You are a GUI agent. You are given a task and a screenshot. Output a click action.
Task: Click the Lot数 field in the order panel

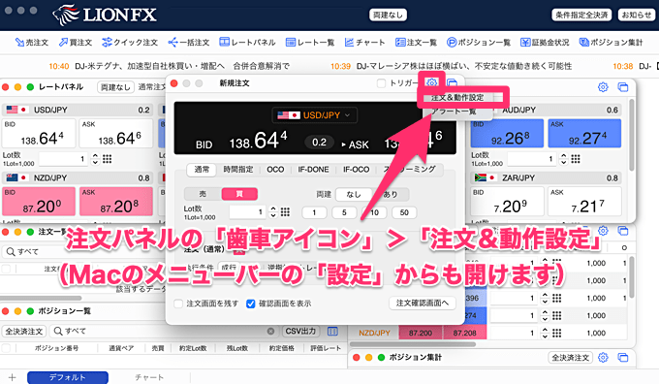tap(247, 212)
